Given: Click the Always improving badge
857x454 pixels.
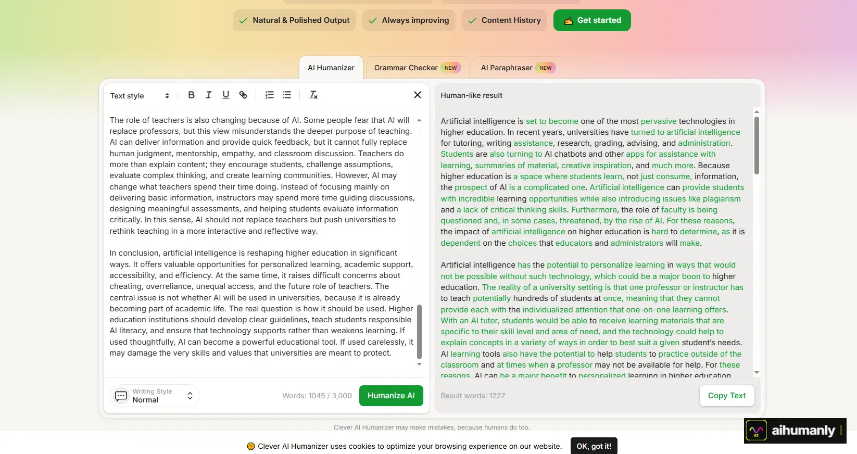Looking at the screenshot, I should (x=409, y=20).
